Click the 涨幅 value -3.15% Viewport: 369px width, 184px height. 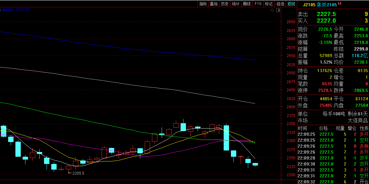(x=325, y=42)
